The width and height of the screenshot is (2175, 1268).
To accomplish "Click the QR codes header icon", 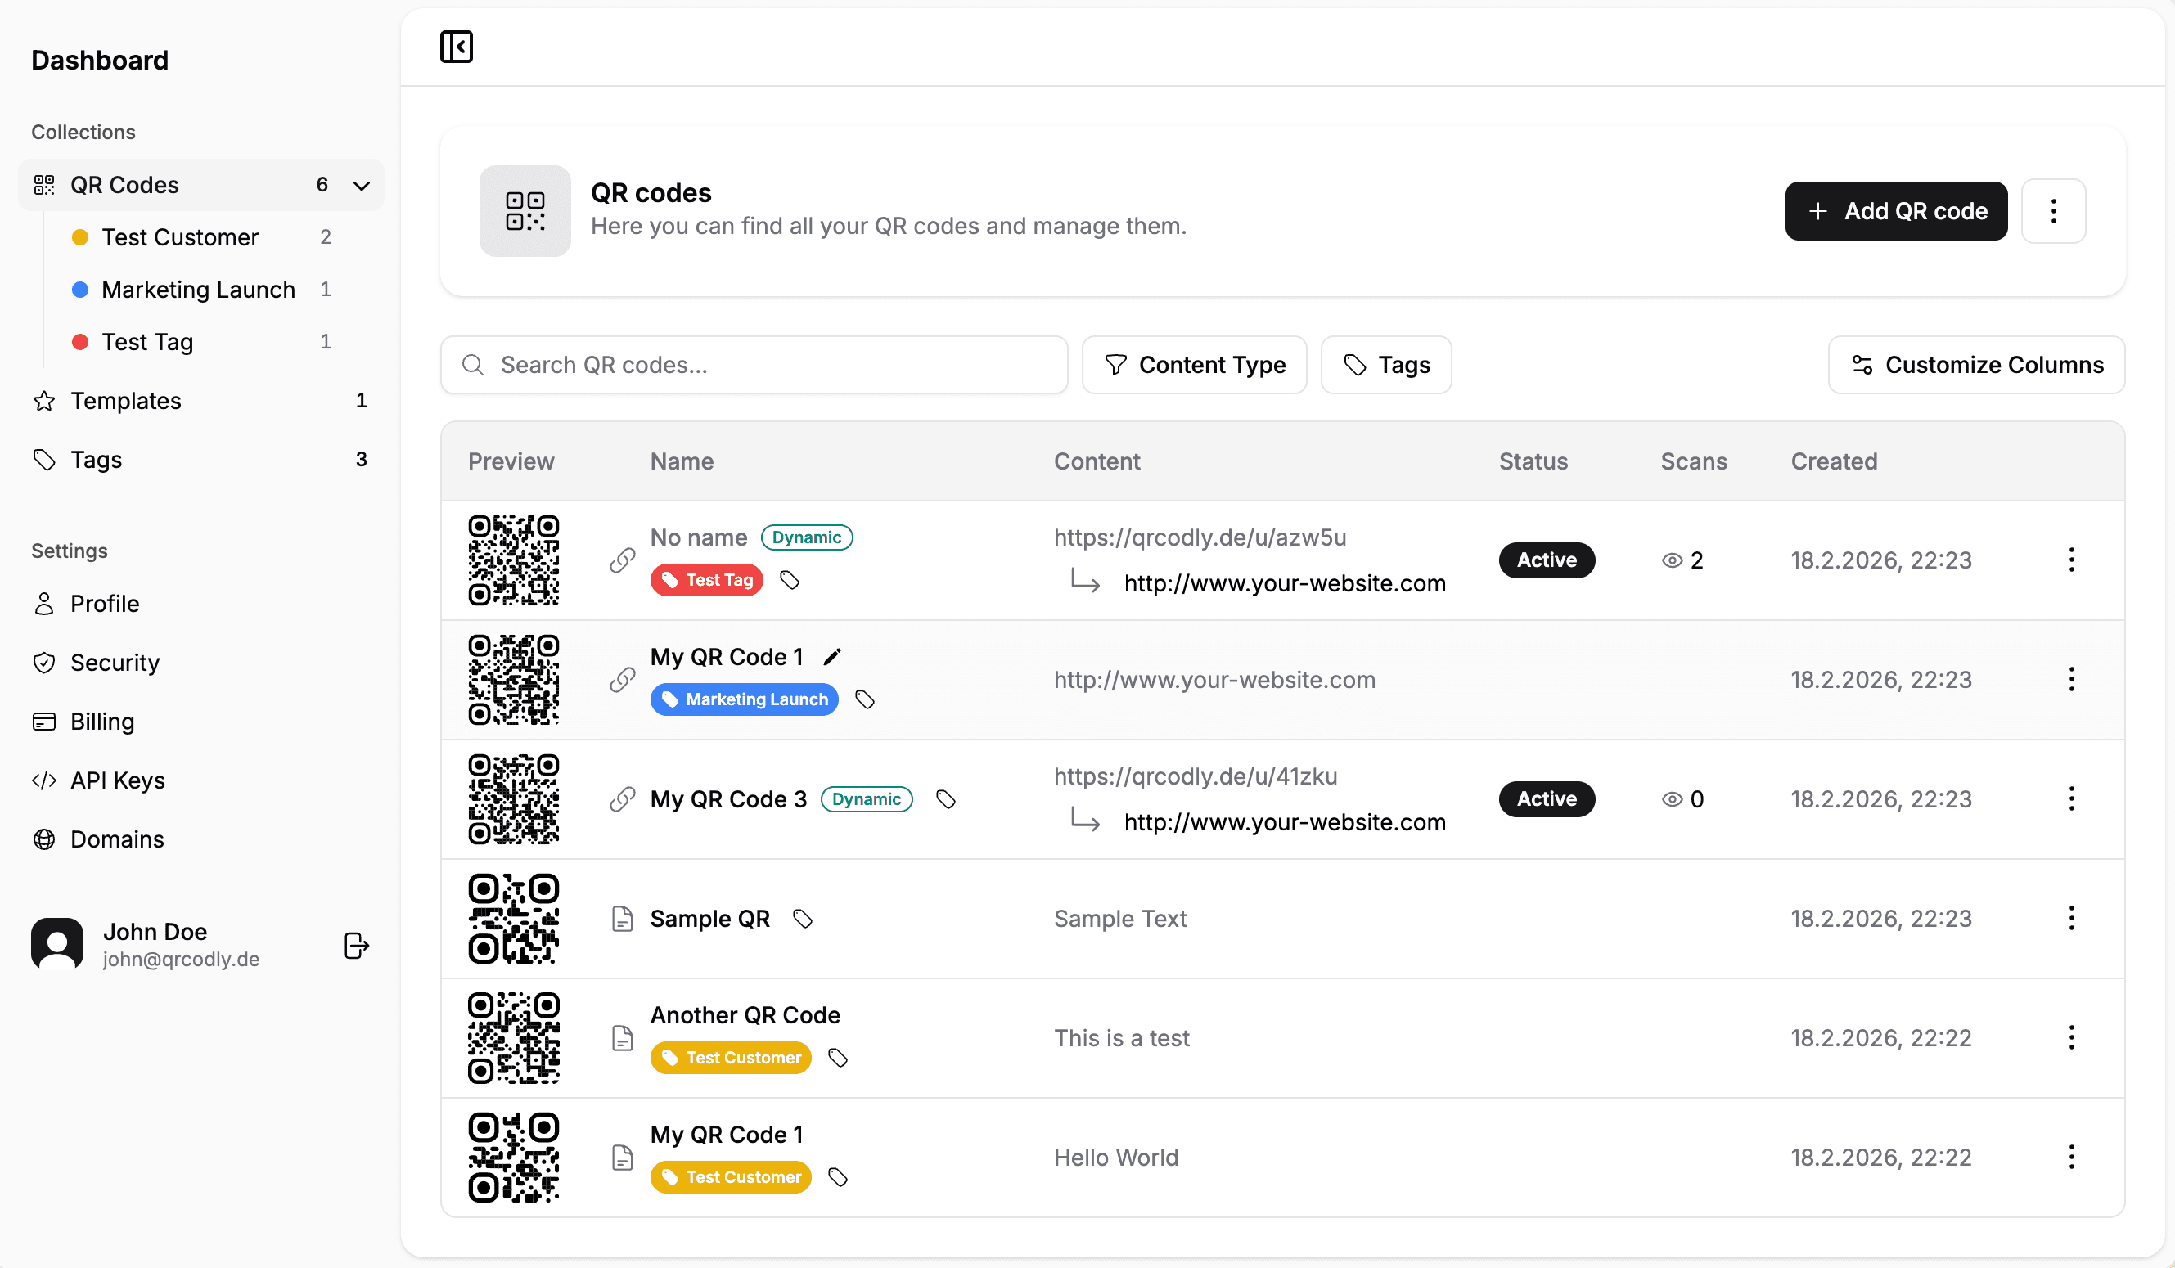I will click(524, 210).
